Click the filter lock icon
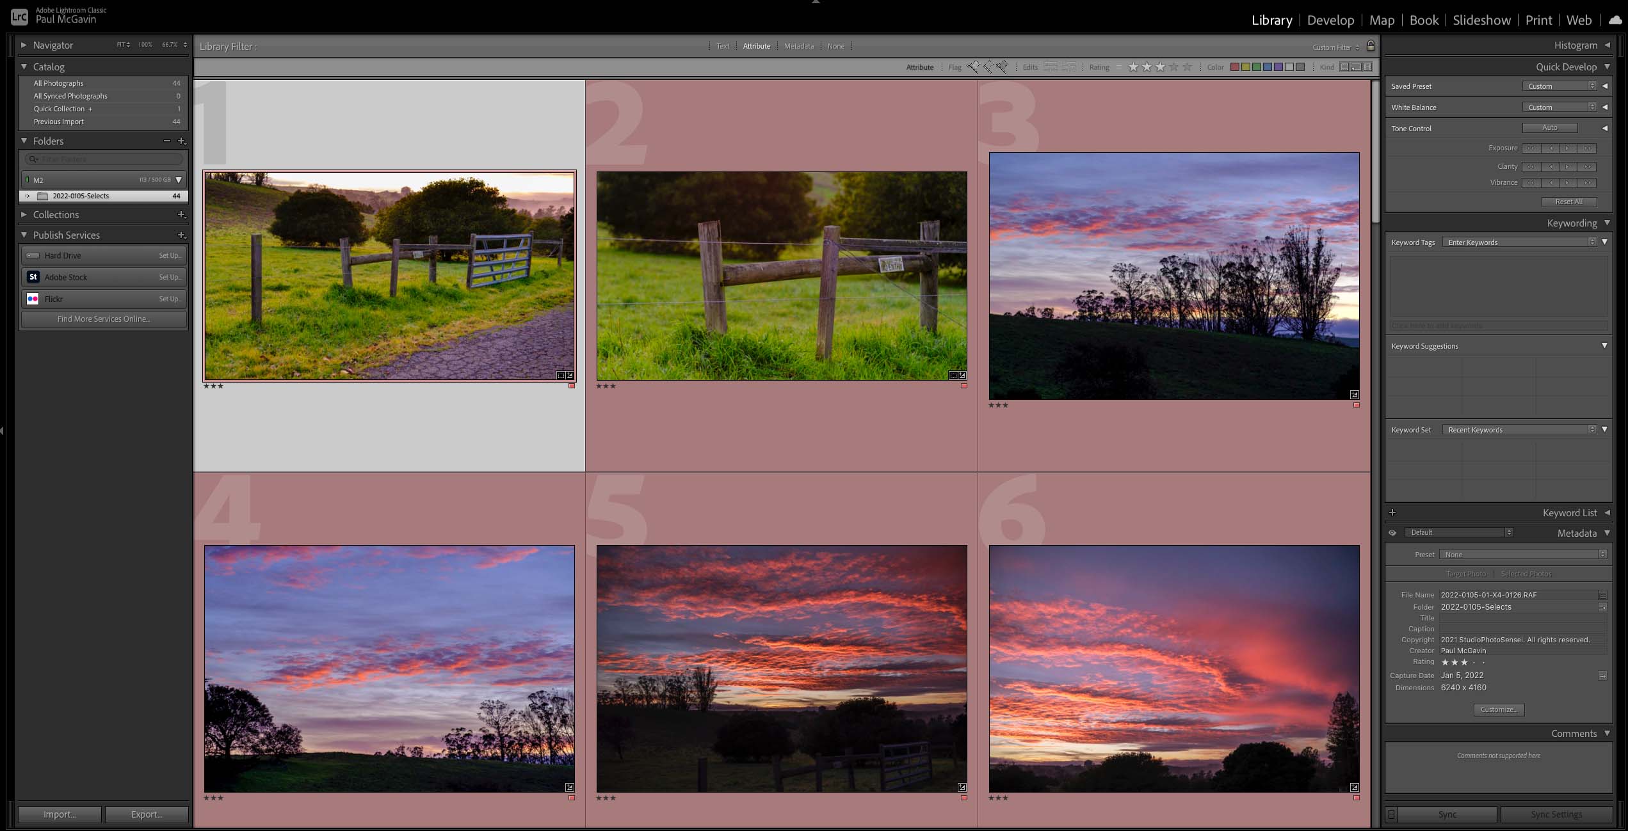 click(x=1371, y=46)
